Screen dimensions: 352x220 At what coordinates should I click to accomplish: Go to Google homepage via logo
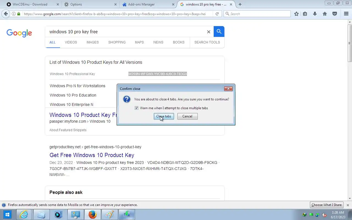coord(19,33)
